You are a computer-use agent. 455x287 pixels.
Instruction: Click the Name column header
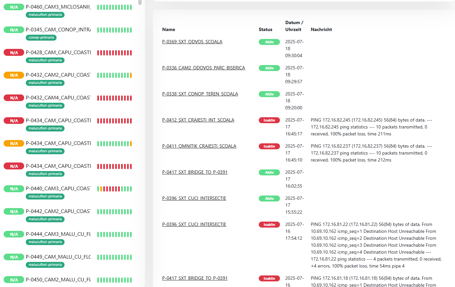(168, 29)
